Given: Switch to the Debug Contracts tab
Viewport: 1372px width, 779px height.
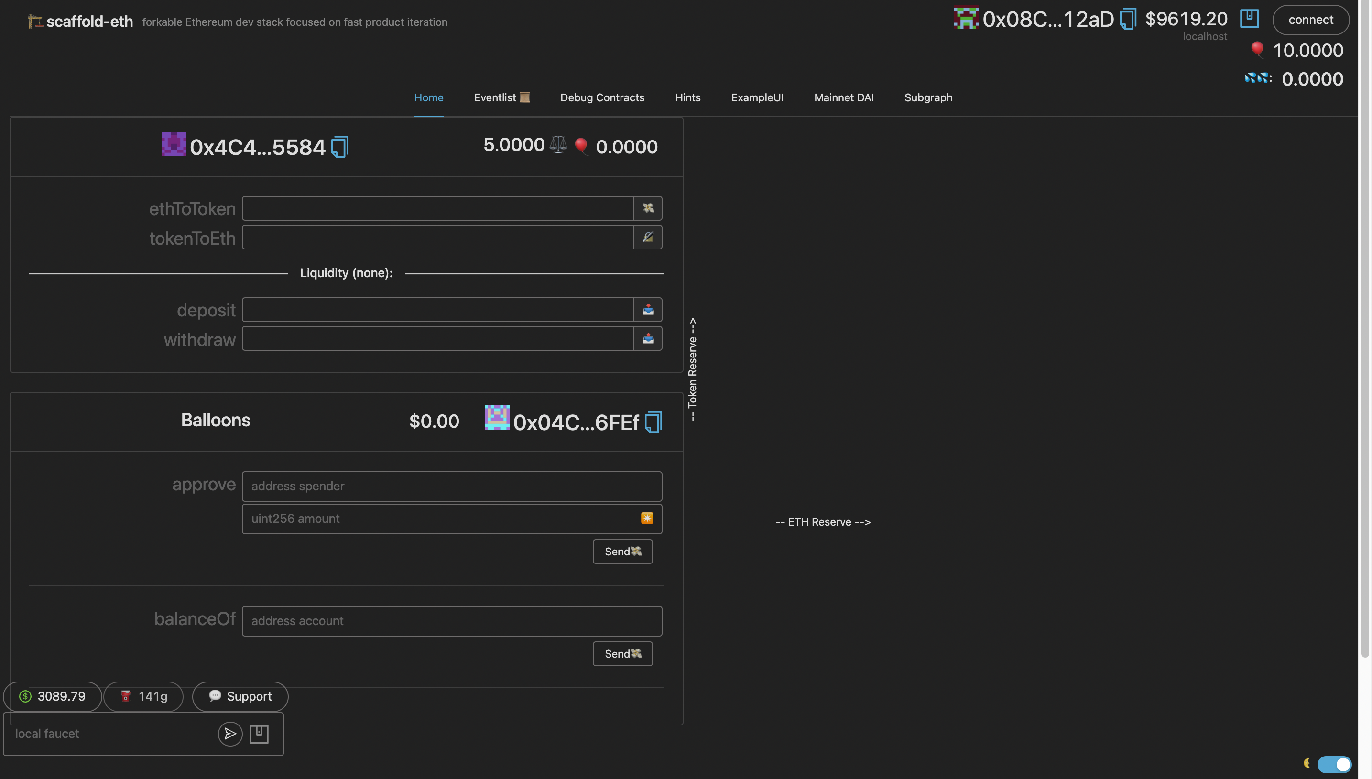Looking at the screenshot, I should tap(602, 97).
